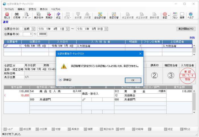Image resolution: width=199 pixels, height=137 pixels.
Task: Click the 印刷等 printer icon in toolbar
Action: click(16, 15)
